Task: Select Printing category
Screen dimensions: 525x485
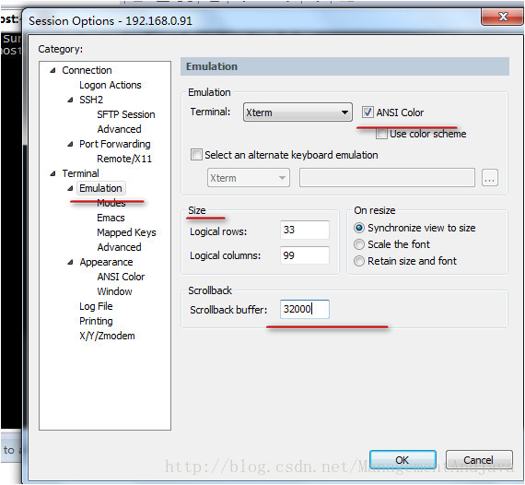Action: tap(96, 321)
